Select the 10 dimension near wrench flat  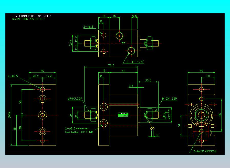[157, 135]
